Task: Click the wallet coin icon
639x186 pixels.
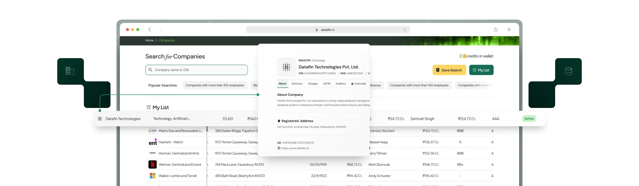Action: pyautogui.click(x=464, y=56)
